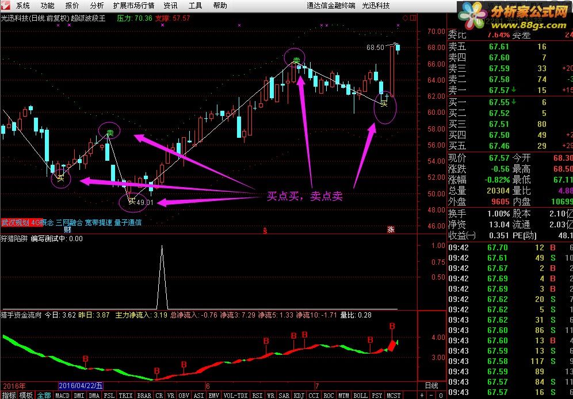Switch indicator to MCST
The height and width of the screenshot is (399, 573).
394,396
